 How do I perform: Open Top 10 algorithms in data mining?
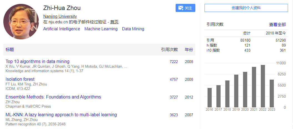[x=37, y=62]
